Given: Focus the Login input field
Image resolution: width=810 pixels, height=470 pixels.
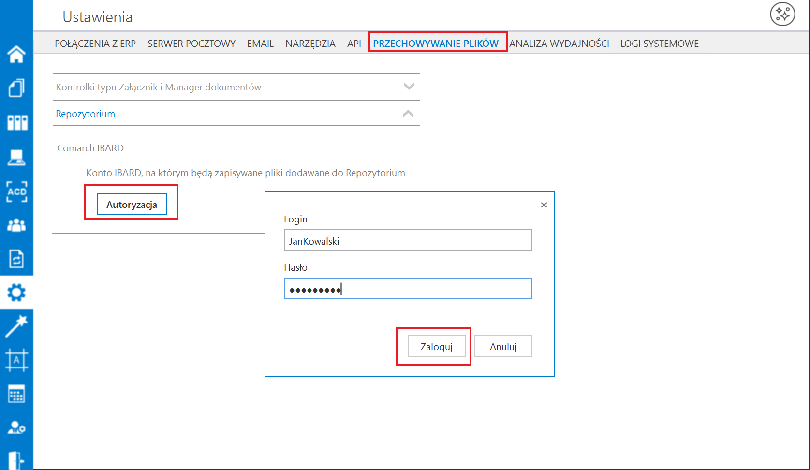Looking at the screenshot, I should (x=408, y=240).
